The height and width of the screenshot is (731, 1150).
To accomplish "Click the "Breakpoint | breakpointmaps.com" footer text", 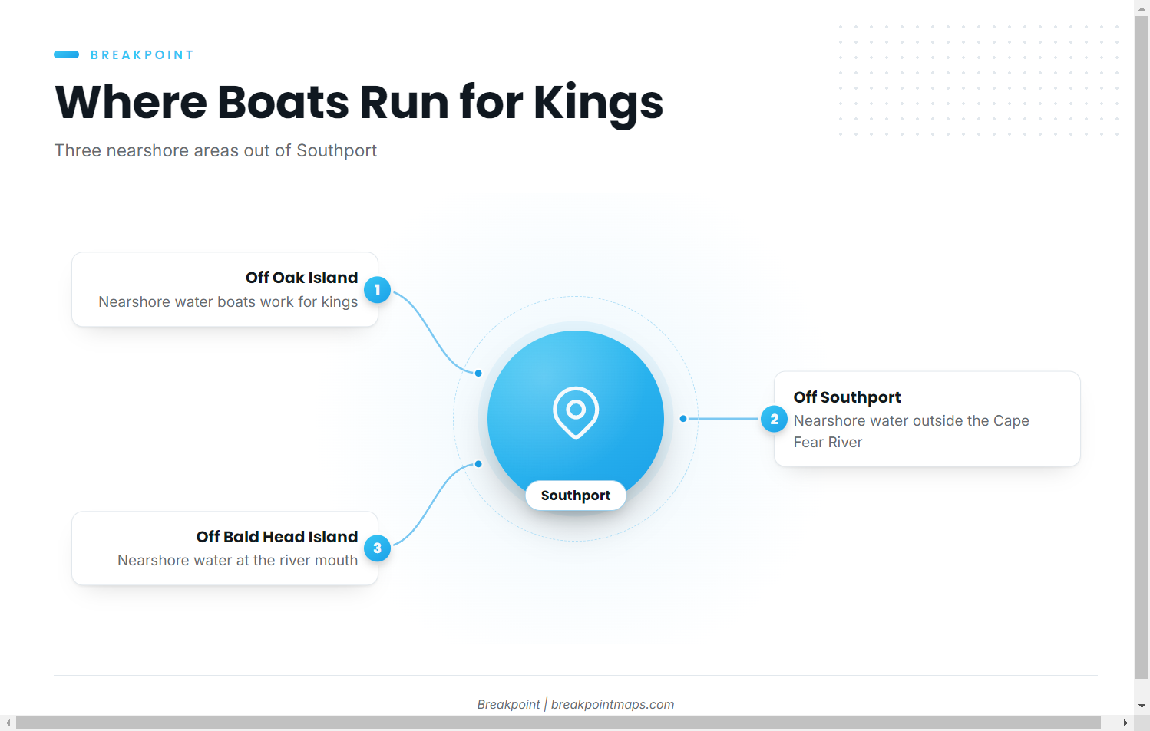I will point(576,704).
